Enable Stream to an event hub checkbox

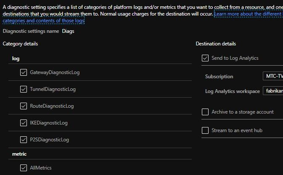click(205, 130)
